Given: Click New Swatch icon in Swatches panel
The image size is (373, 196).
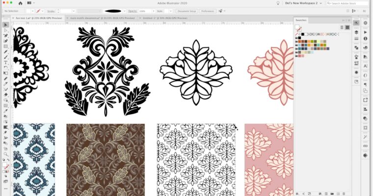Looking at the screenshot, I should pos(338,194).
